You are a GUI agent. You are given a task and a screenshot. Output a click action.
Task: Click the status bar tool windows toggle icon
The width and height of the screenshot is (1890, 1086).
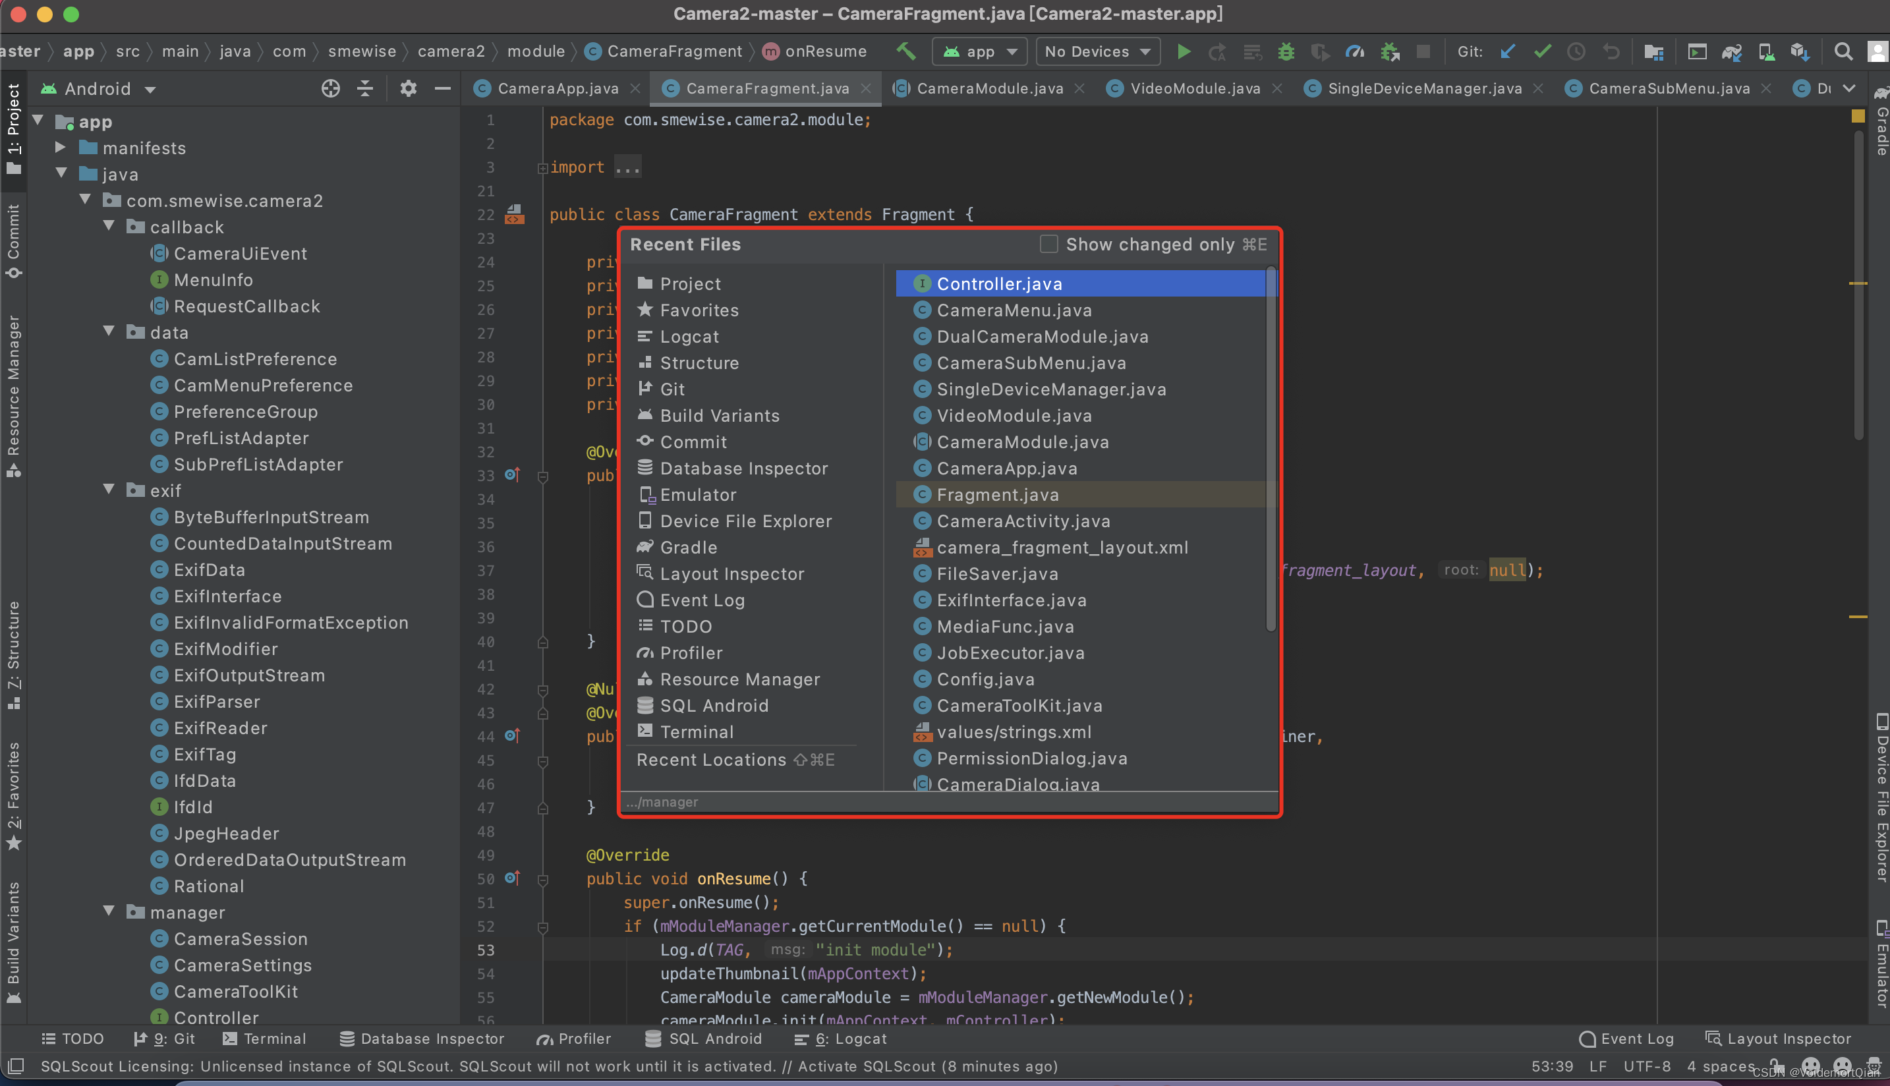coord(16,1066)
